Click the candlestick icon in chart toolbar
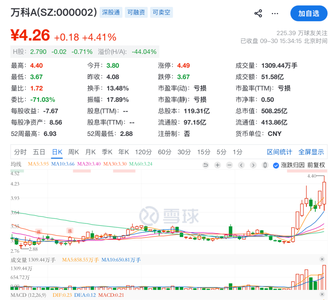The image size is (335, 300). pos(265,165)
